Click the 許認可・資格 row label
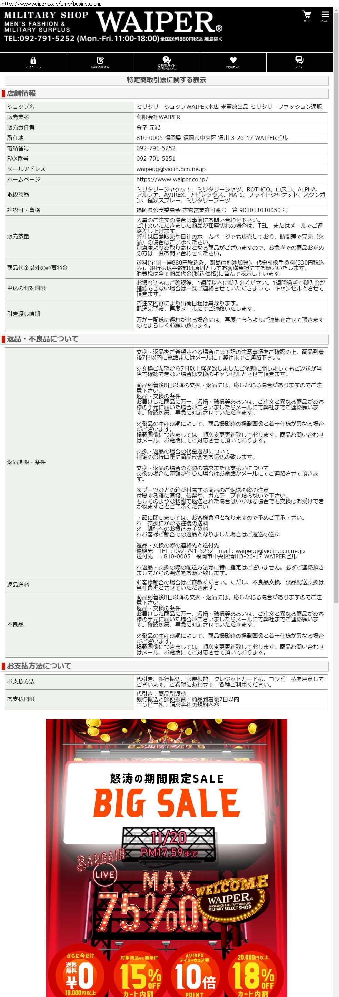The height and width of the screenshot is (997, 339). (x=70, y=210)
